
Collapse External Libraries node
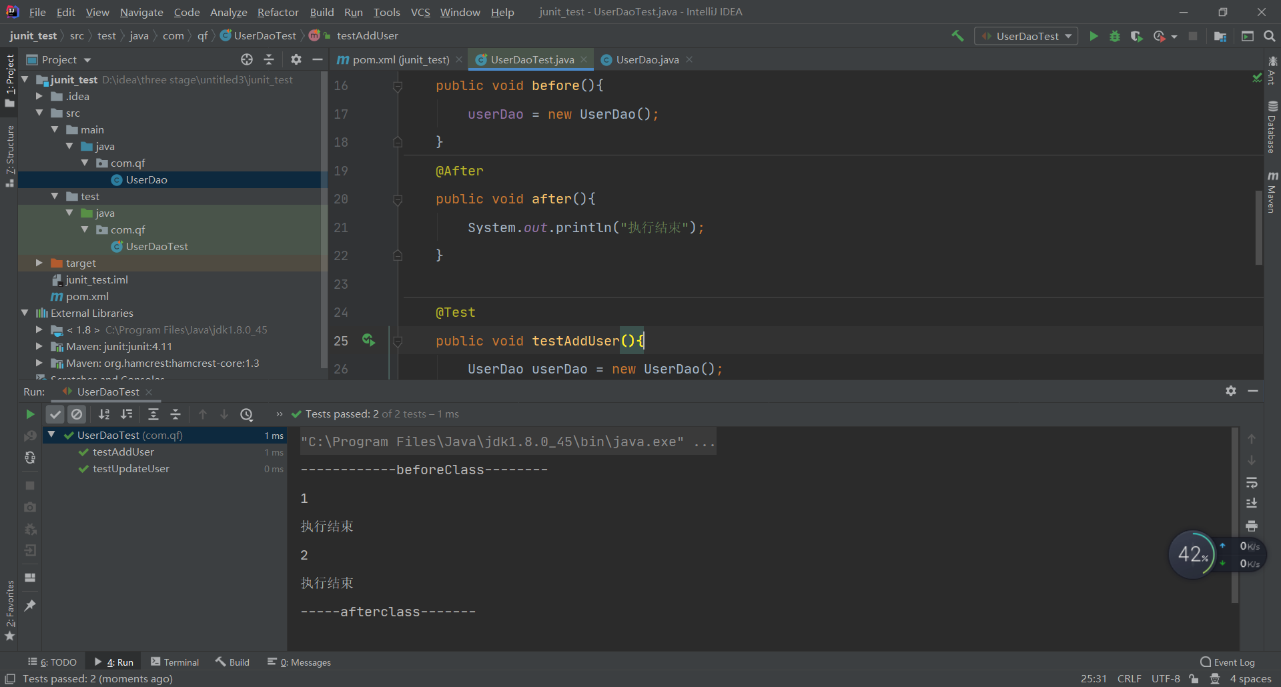(25, 313)
